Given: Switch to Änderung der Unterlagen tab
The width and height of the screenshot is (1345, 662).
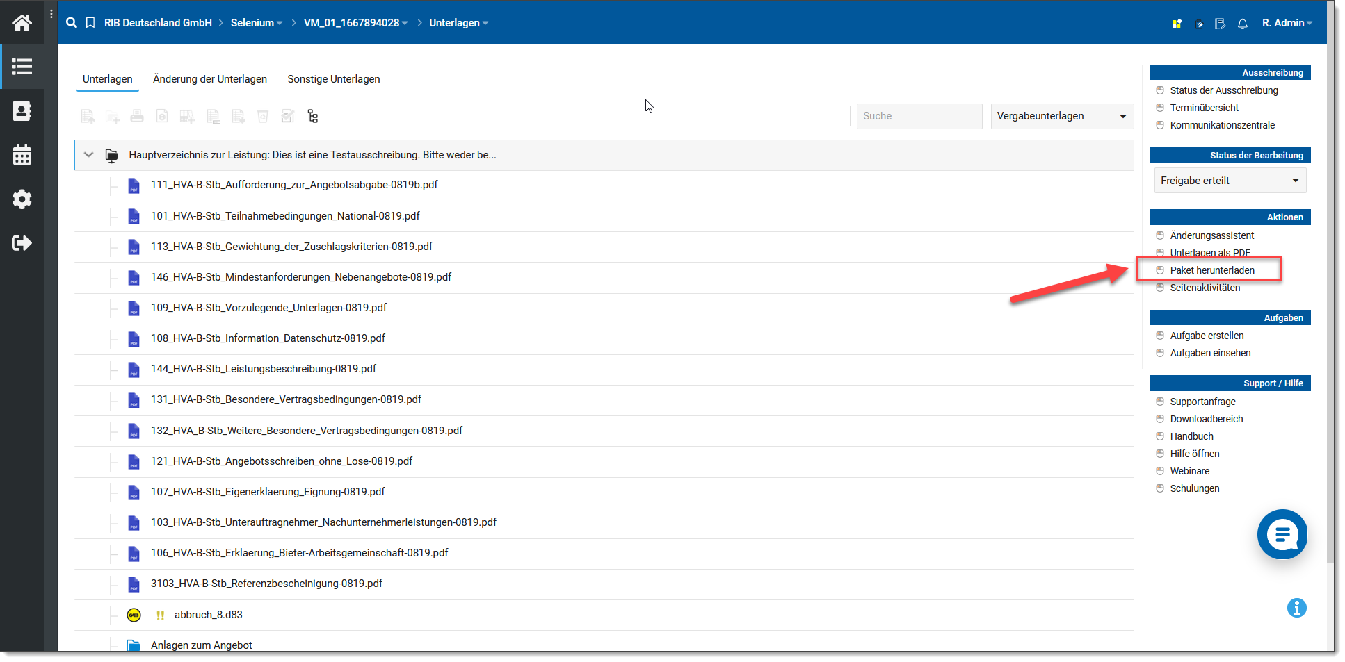Looking at the screenshot, I should [x=210, y=79].
